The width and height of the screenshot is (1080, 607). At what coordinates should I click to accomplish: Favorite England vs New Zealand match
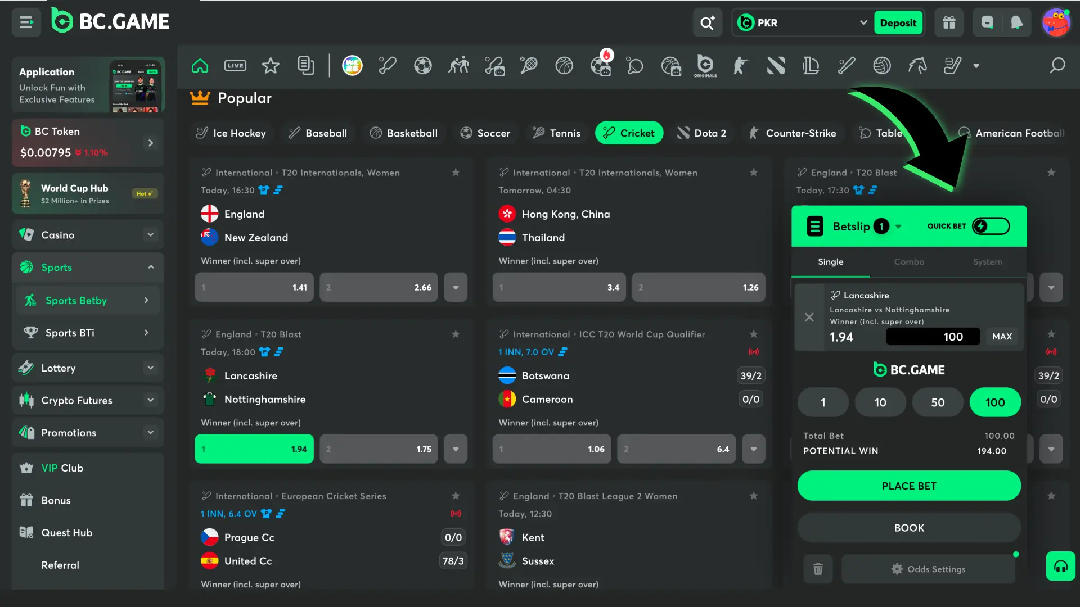click(456, 173)
